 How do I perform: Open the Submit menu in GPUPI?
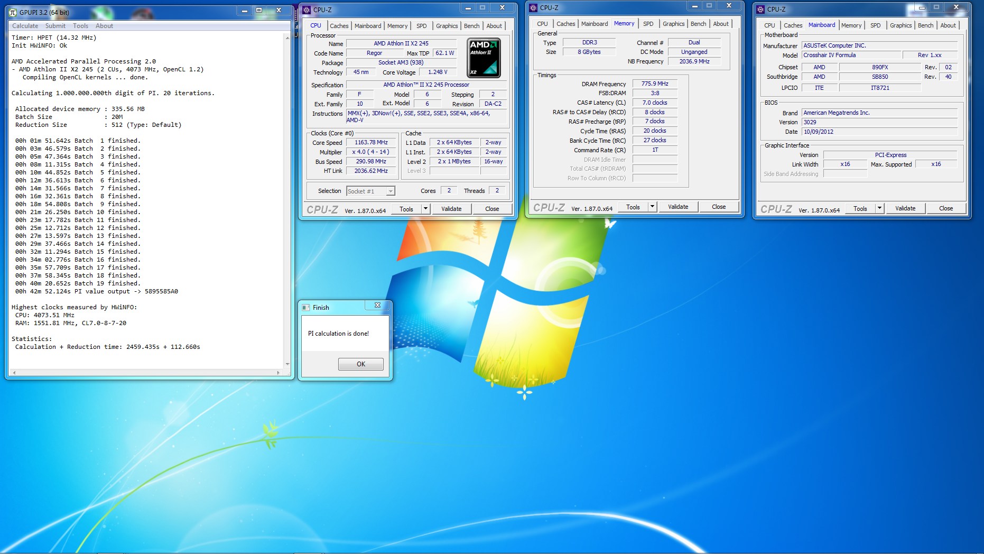click(x=55, y=26)
